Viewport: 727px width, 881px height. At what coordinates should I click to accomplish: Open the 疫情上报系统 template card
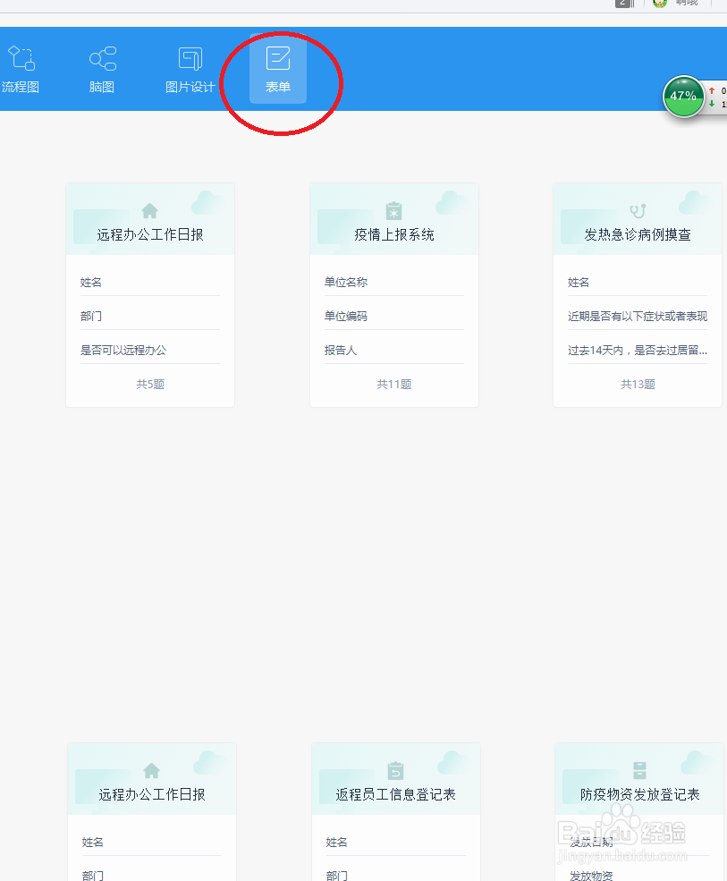(x=393, y=295)
